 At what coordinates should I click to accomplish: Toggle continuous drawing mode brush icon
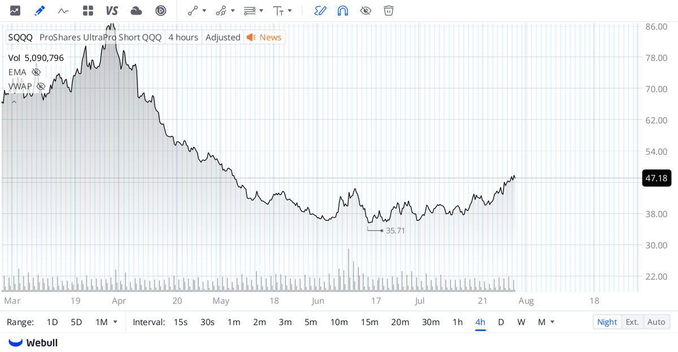coord(320,10)
